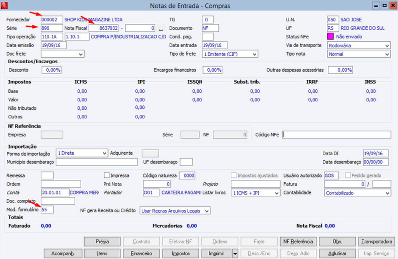Click the Não enviado status text
The image size is (398, 259).
[349, 36]
